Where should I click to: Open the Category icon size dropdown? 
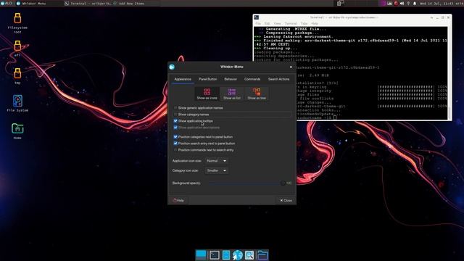[217, 170]
